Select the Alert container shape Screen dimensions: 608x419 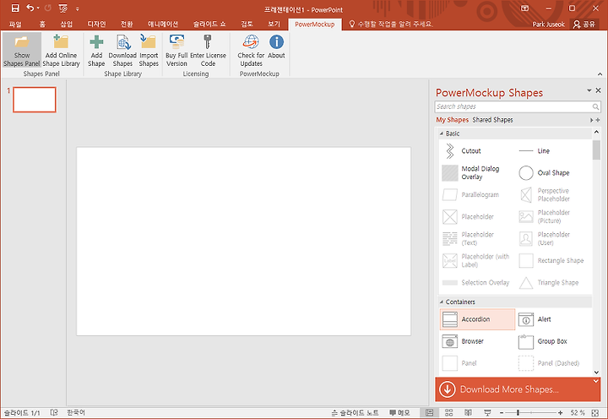[554, 319]
